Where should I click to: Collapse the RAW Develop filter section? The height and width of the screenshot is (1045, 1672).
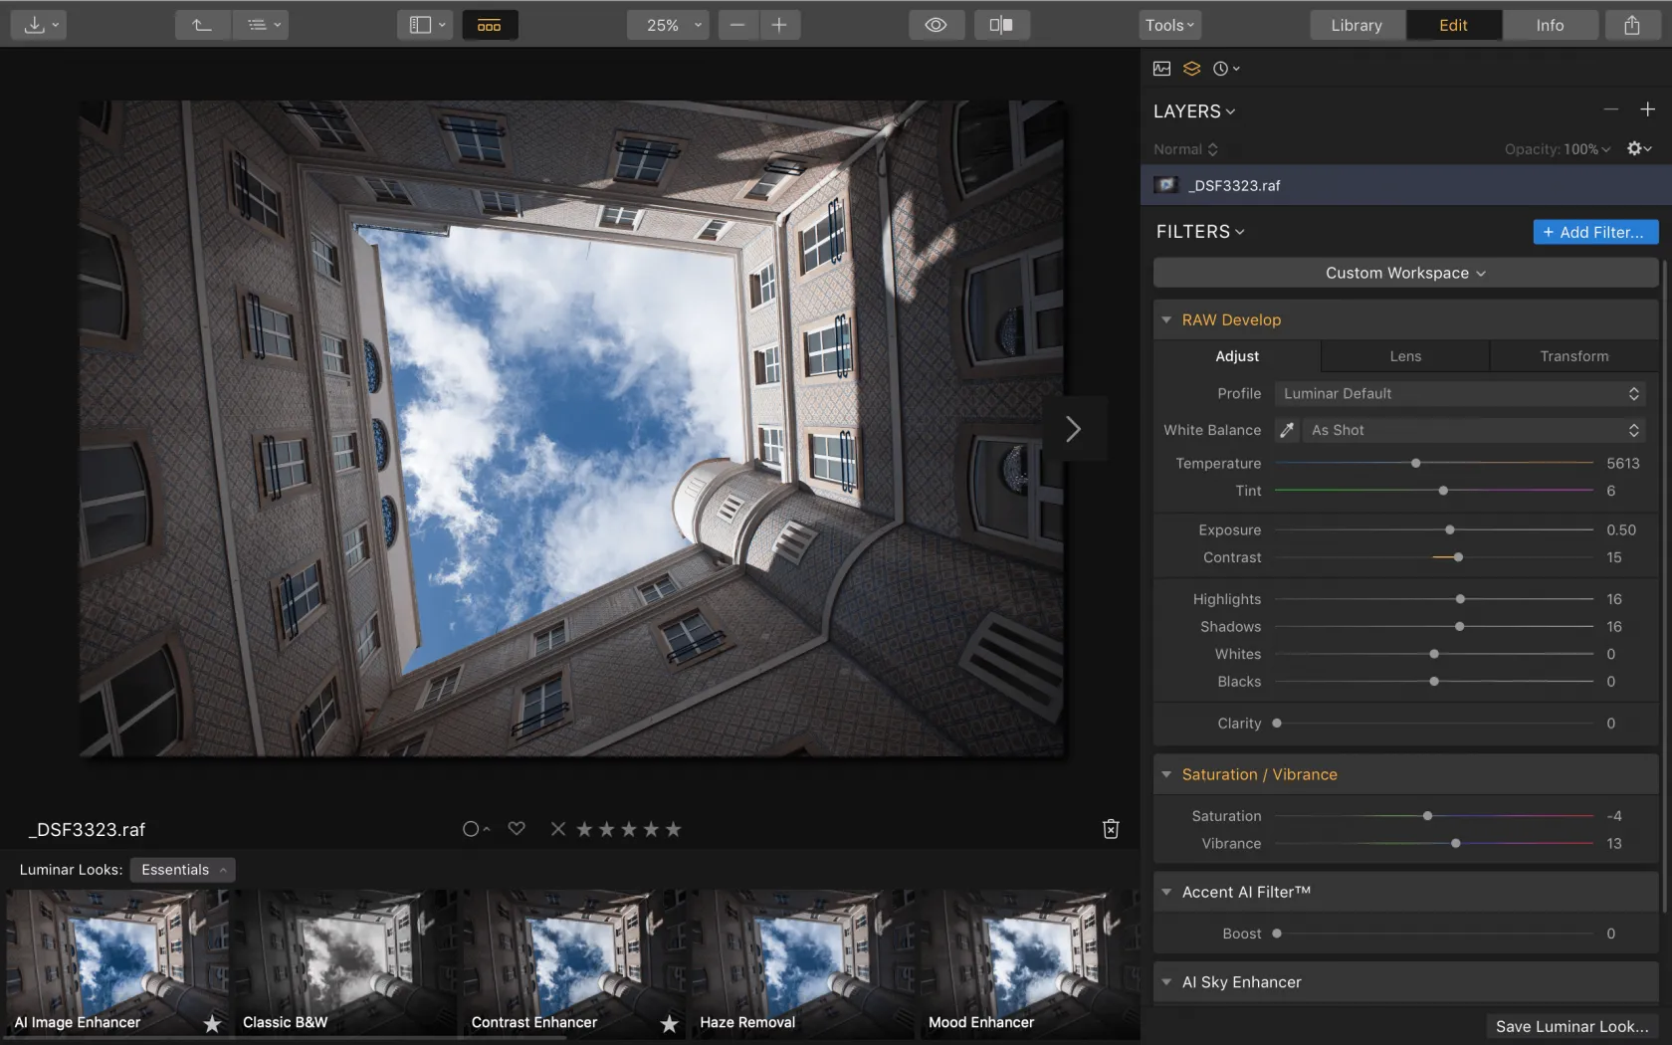coord(1166,319)
